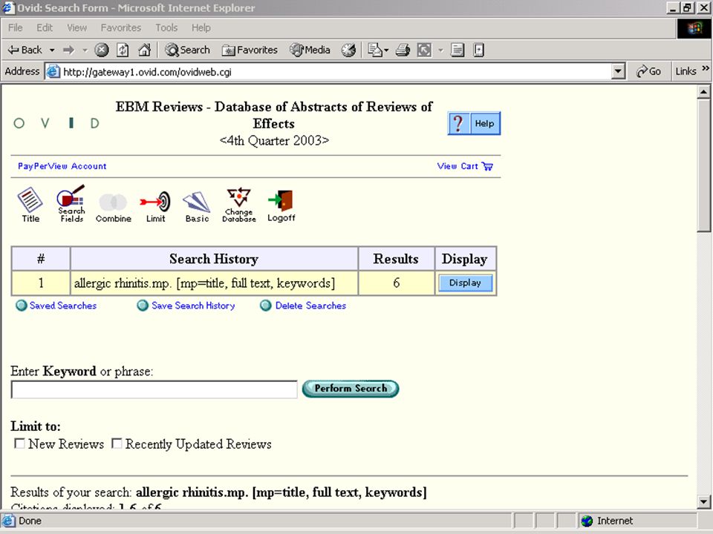
Task: Open the Search Fields tool
Action: coord(71,203)
